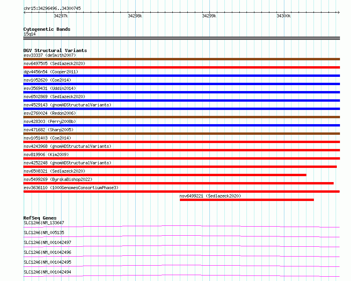
Task: Click the brown esv2760024 variant bar
Action: 181,117
